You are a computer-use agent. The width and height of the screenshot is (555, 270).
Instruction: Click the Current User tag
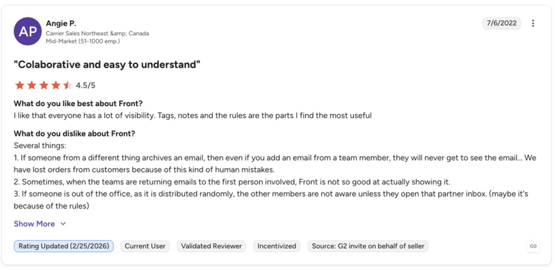coord(145,246)
